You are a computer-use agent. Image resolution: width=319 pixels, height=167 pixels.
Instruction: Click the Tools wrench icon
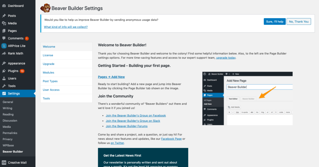click(4, 86)
